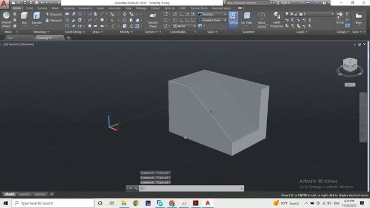Screen dimensions: 370x208
Task: Close the command line with X icon
Action: 131,188
